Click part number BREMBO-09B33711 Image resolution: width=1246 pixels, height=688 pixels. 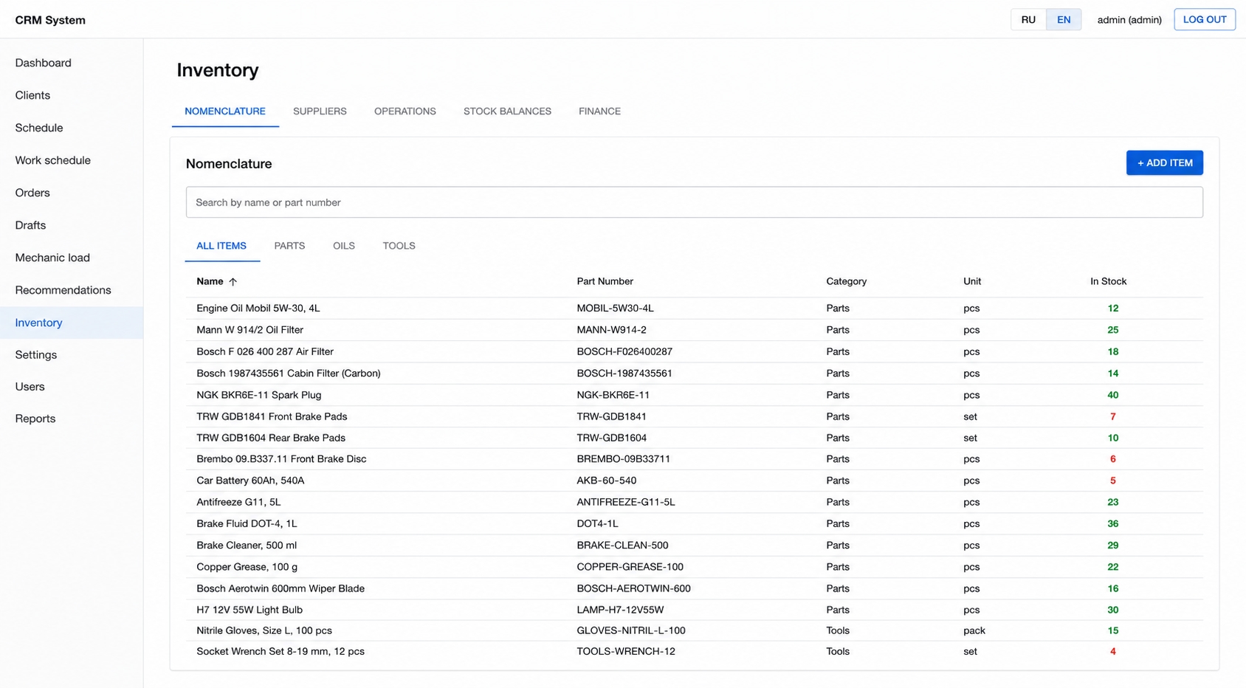coord(623,459)
